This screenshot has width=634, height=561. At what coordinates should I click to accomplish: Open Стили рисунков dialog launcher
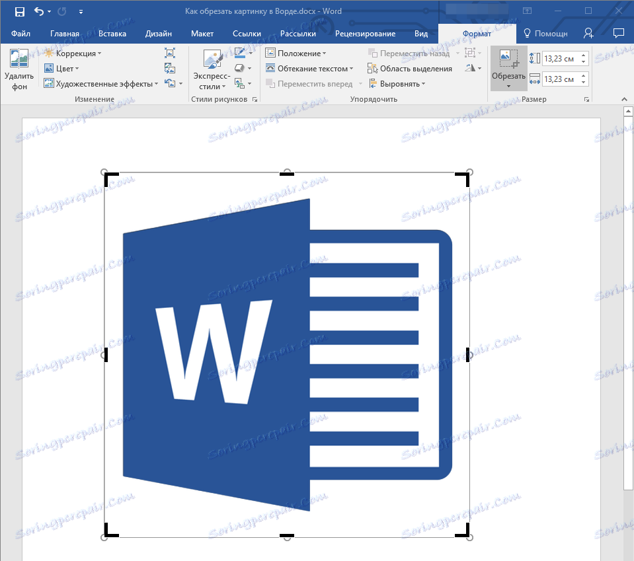click(x=255, y=99)
